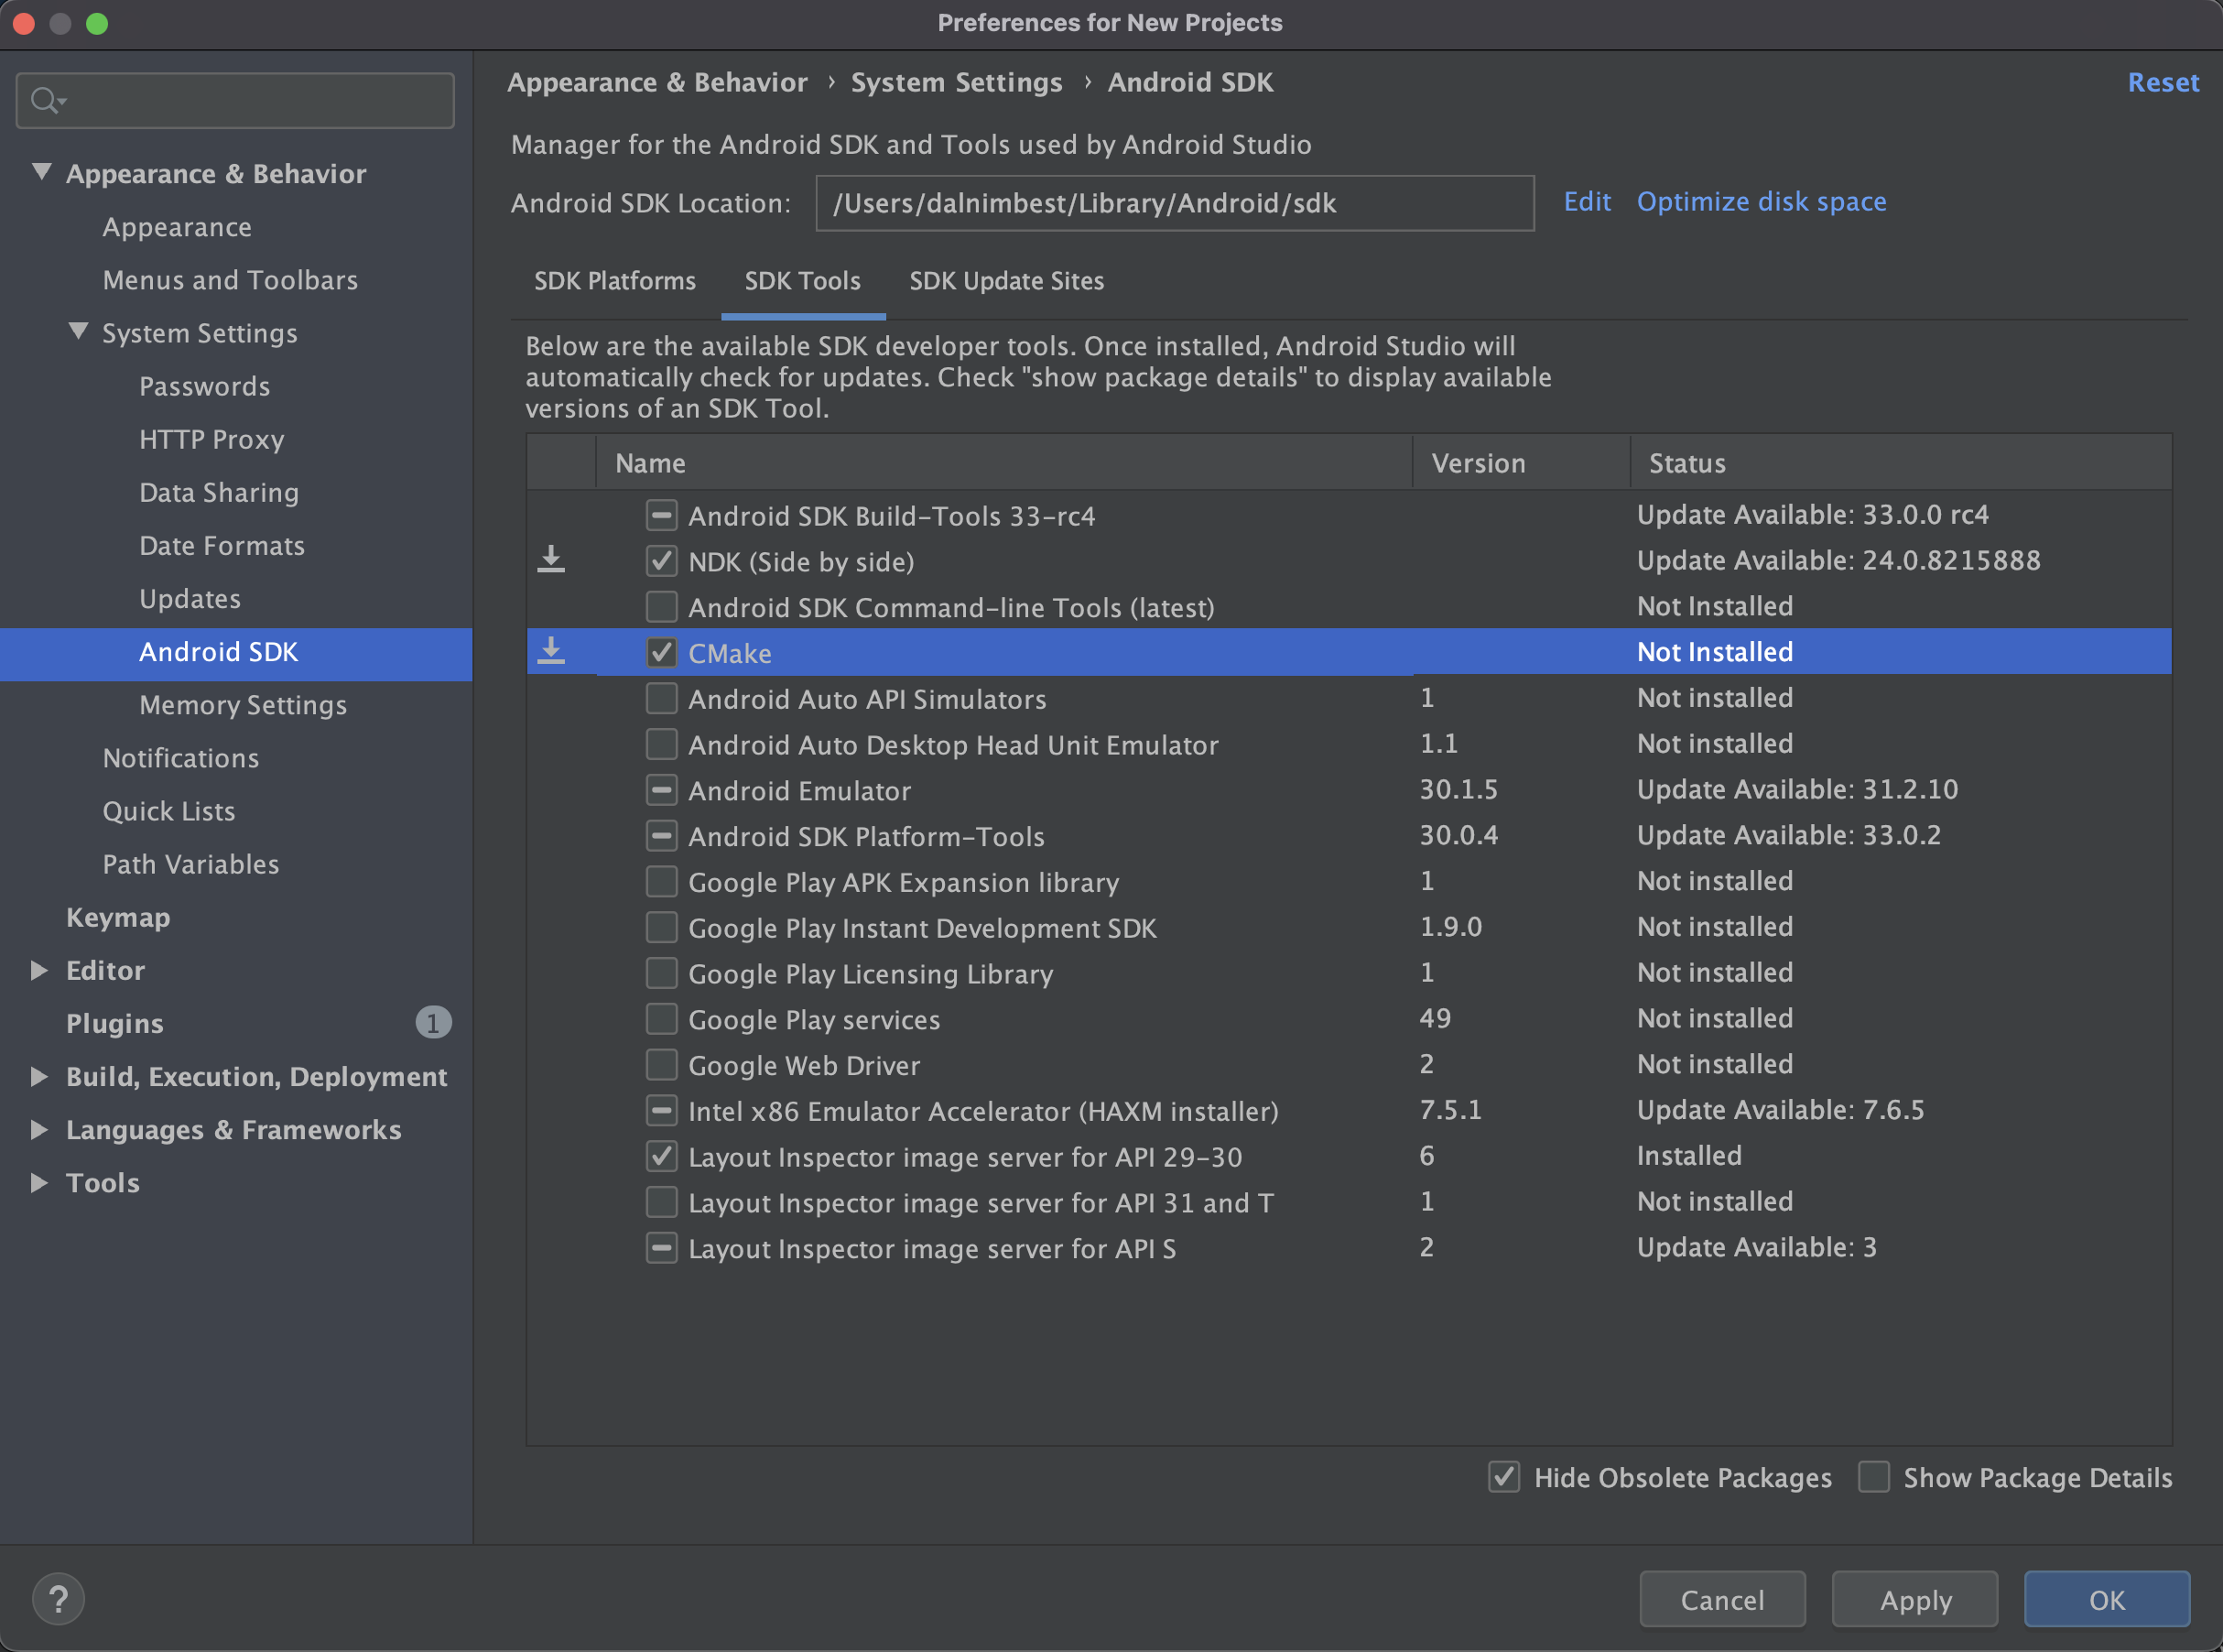The height and width of the screenshot is (1652, 2223).
Task: Click the download icon beside CMake row
Action: [551, 651]
